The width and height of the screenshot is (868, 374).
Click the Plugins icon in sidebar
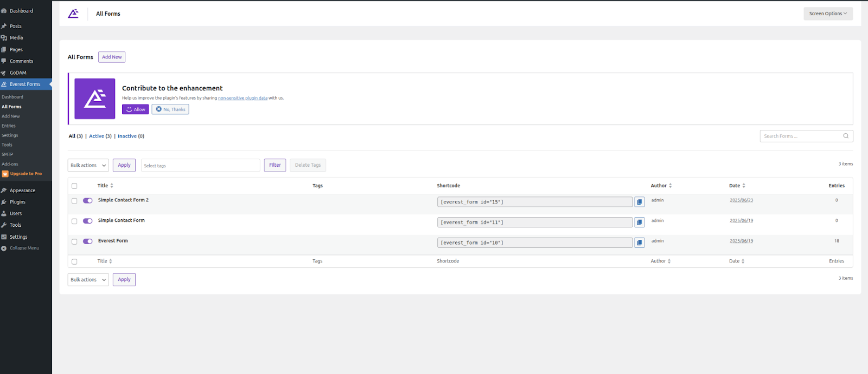pos(4,202)
